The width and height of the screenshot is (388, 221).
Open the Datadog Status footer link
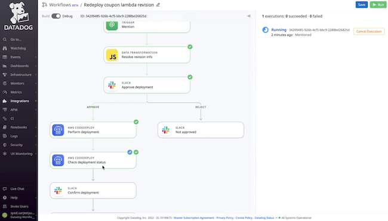pos(264,218)
